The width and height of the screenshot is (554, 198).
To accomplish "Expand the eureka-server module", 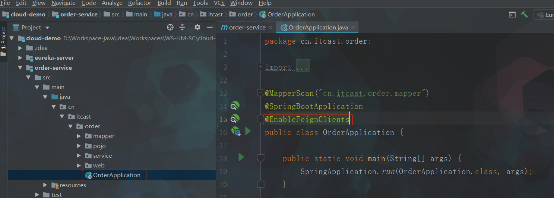I will [x=20, y=58].
